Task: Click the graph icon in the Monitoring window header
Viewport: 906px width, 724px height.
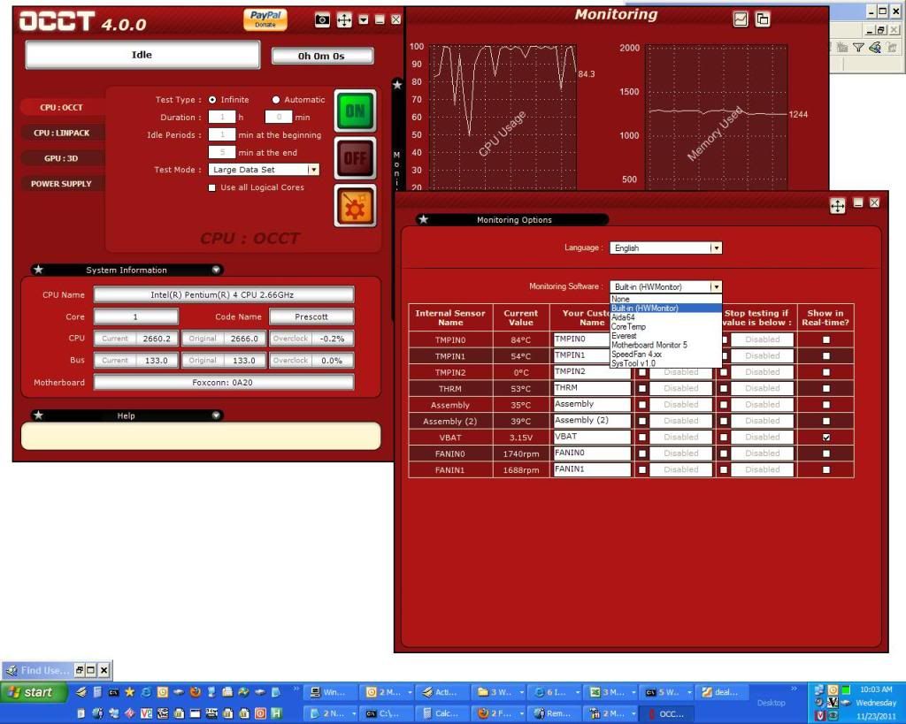Action: (x=741, y=19)
